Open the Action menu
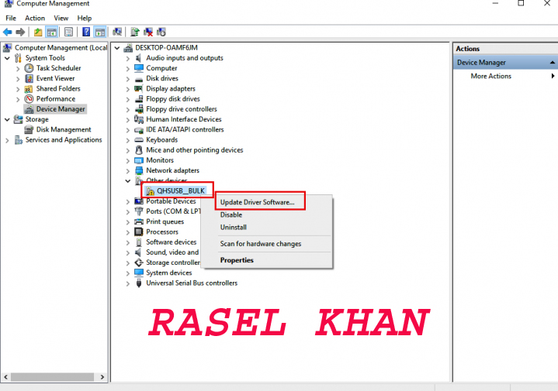The image size is (558, 391). (35, 18)
